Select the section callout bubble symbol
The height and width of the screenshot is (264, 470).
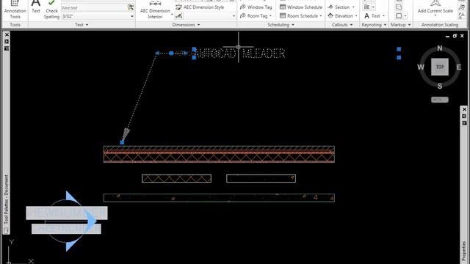[x=67, y=221]
